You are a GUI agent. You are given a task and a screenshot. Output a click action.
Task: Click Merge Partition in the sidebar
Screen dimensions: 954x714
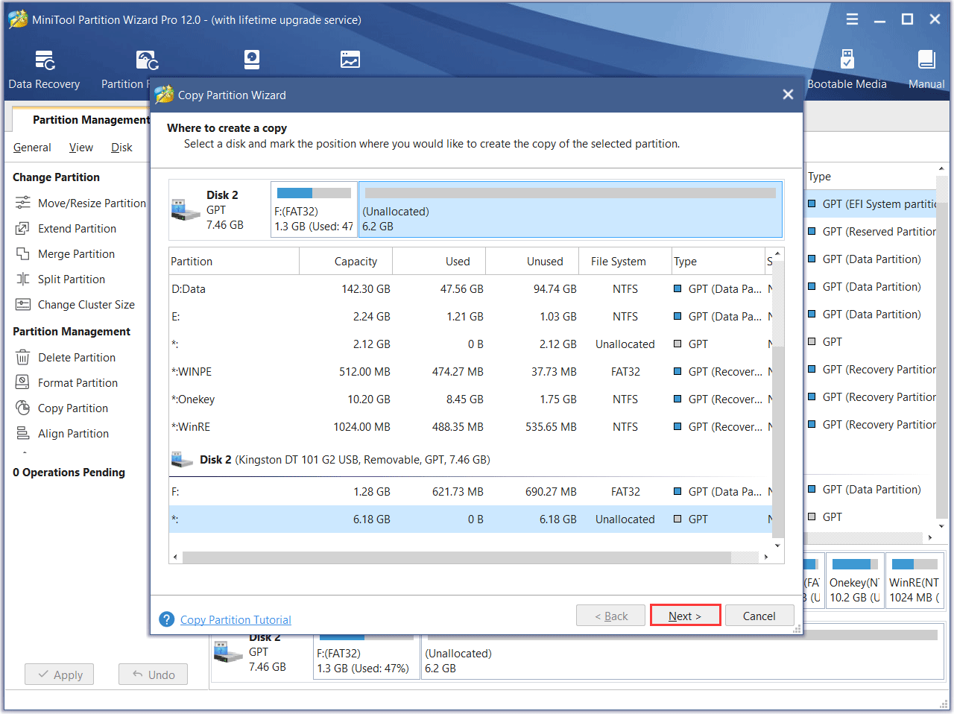76,254
